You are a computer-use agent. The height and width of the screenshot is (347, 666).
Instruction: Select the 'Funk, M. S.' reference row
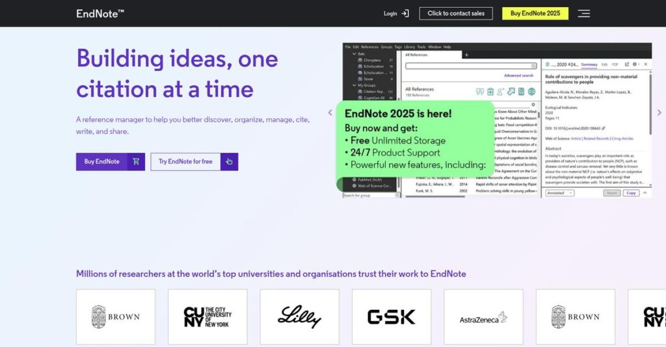coord(475,191)
